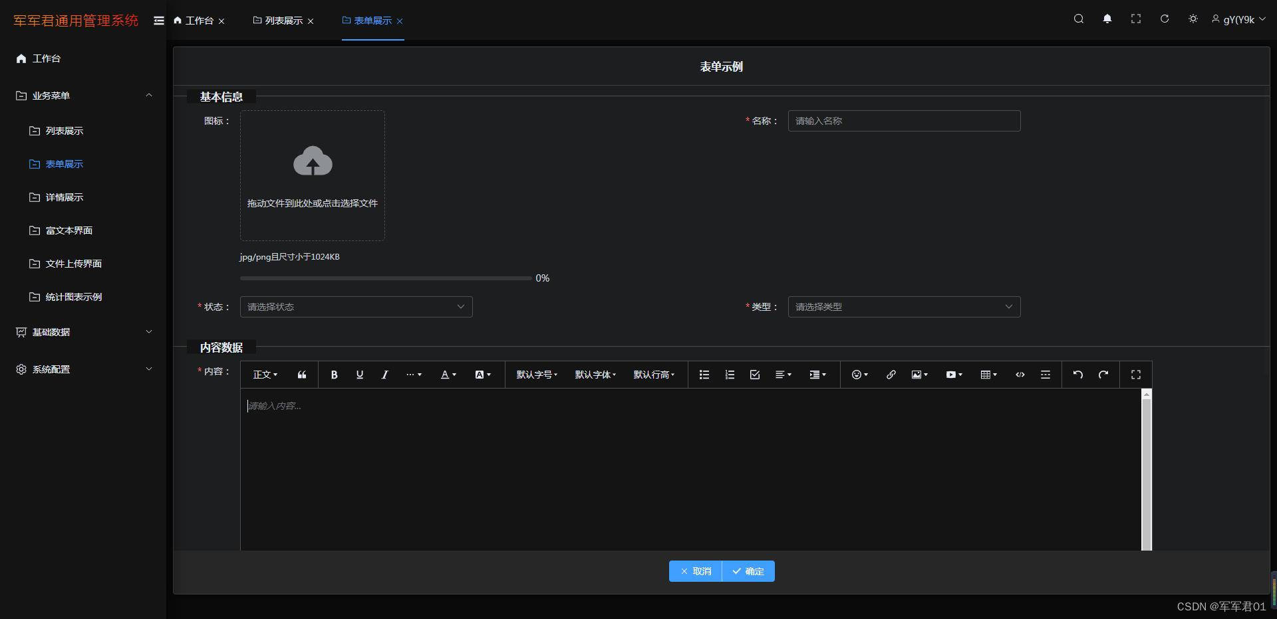Click the 取消 cancel button
Image resolution: width=1277 pixels, height=619 pixels.
(695, 571)
